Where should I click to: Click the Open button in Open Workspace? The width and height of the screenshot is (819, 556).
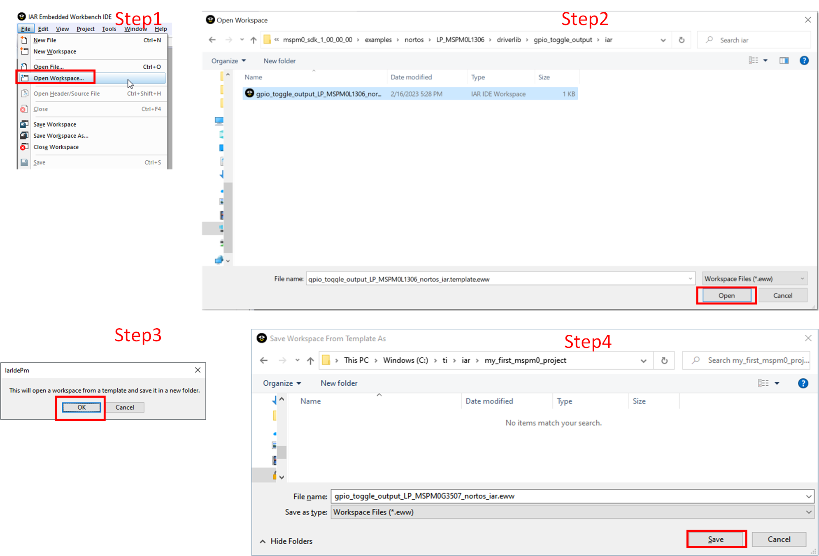726,295
